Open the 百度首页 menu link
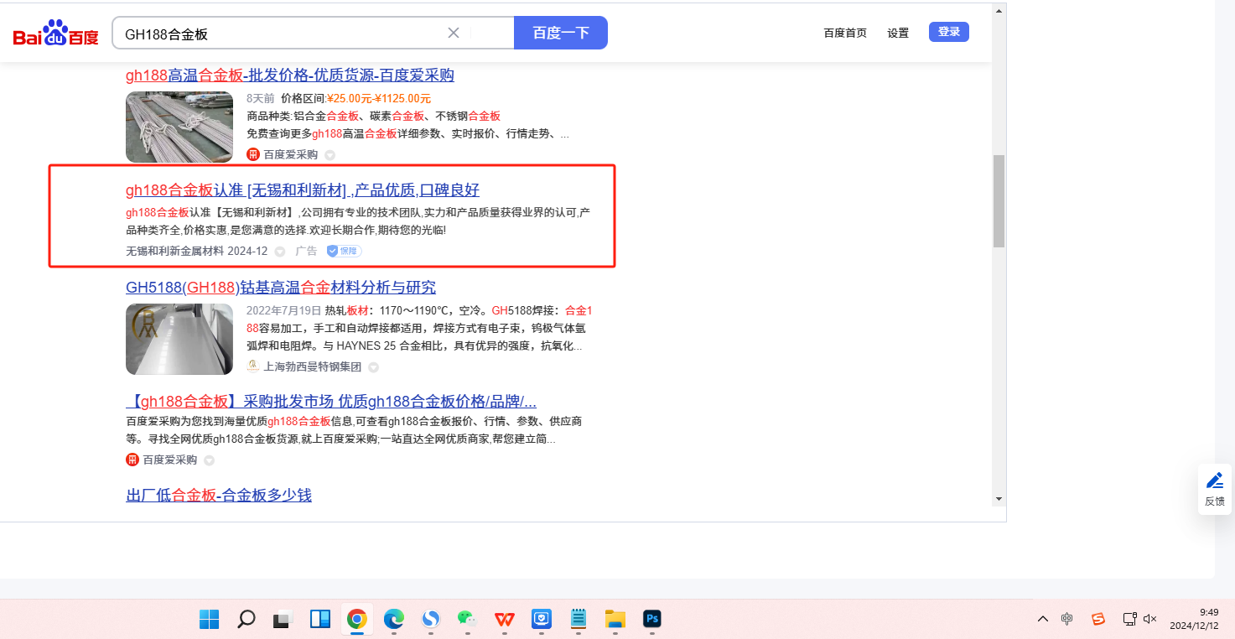Screen dimensions: 1235x639 tap(844, 33)
